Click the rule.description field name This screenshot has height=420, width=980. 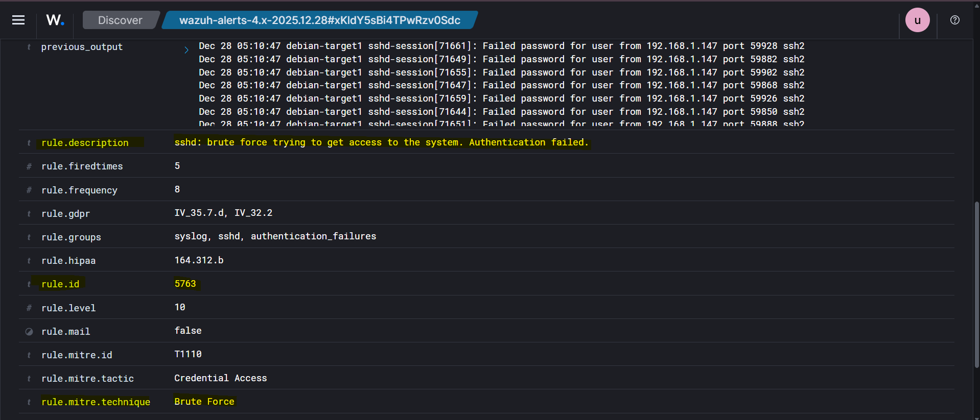point(85,143)
